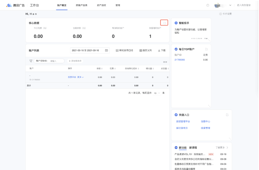The height and width of the screenshot is (170, 259).
Task: Select the 新功能 tab
Action: (183, 148)
